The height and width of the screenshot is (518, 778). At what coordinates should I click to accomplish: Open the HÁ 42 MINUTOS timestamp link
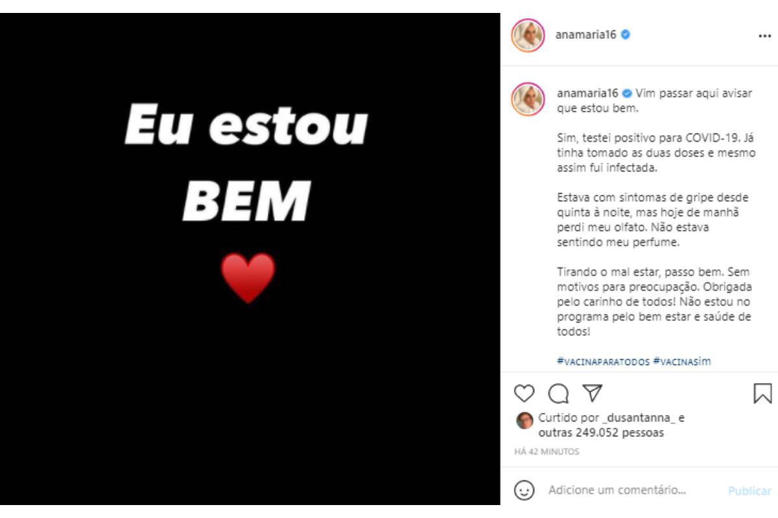point(547,452)
